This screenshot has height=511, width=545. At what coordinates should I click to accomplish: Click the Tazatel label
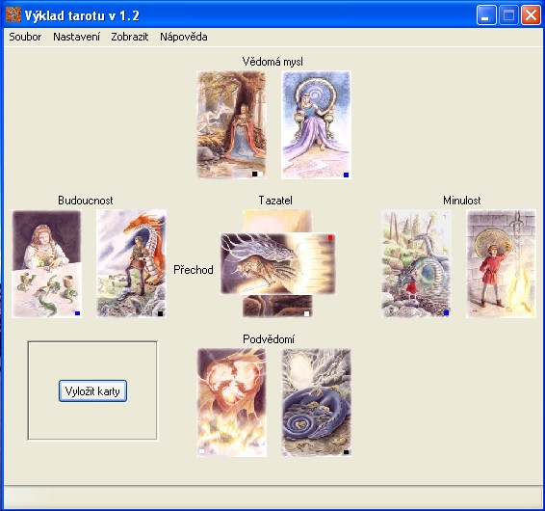pos(275,201)
